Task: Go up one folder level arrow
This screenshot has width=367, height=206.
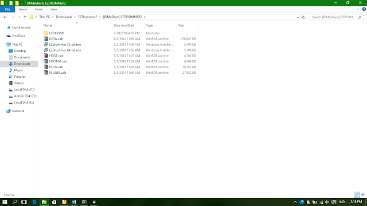Action: click(x=25, y=17)
